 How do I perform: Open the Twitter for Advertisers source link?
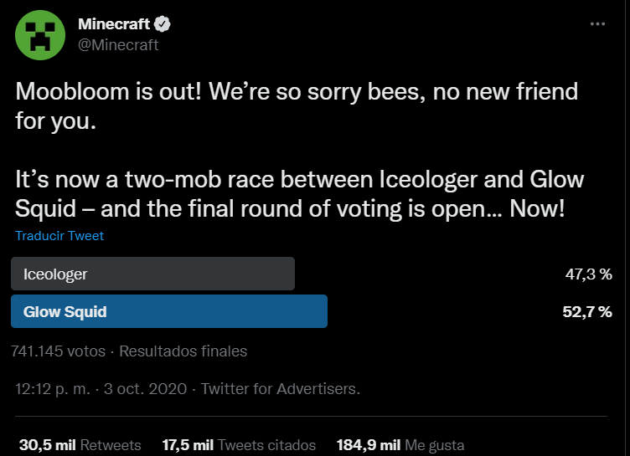pos(280,389)
